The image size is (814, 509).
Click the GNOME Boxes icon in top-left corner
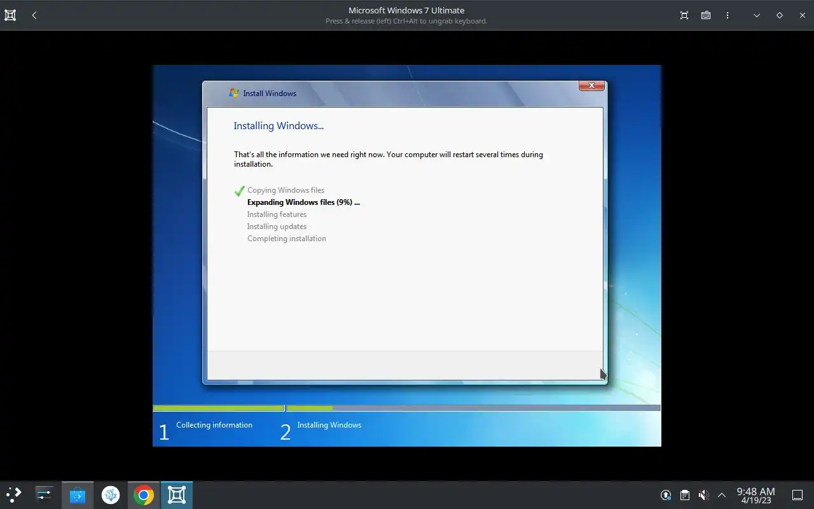[x=10, y=15]
